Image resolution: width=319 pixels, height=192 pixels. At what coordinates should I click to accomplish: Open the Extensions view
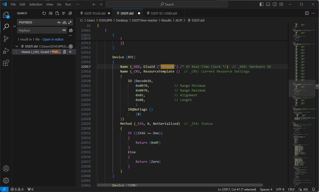[x=6, y=63]
